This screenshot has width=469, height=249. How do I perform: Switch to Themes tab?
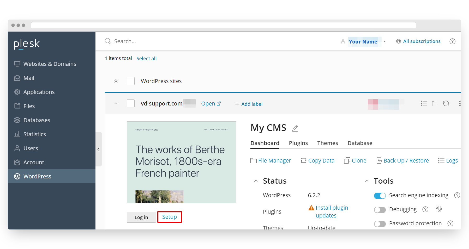(x=328, y=143)
